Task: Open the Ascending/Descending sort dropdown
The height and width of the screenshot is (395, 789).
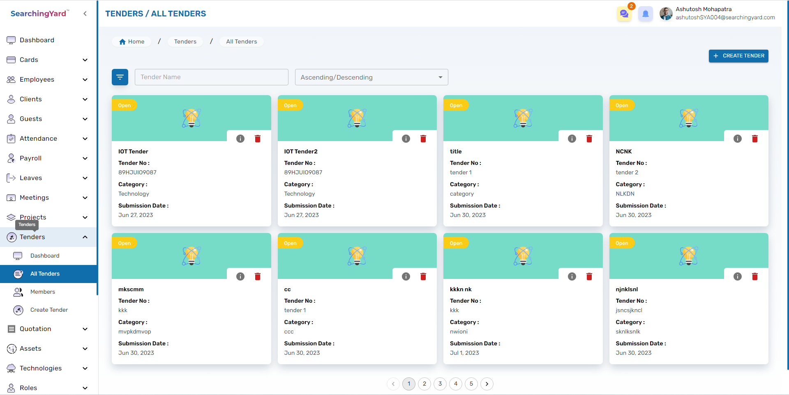Action: pyautogui.click(x=371, y=77)
